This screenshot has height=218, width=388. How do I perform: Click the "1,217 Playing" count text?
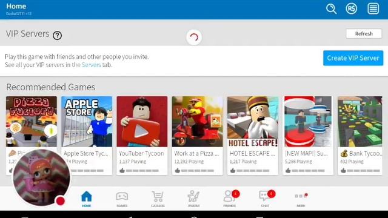click(243, 162)
